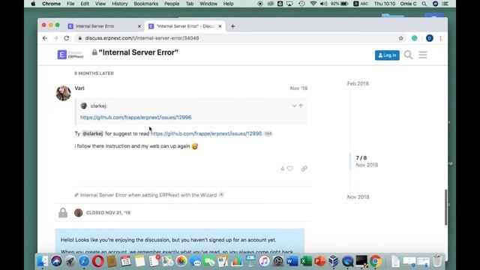
Task: Like Vari's post with the heart icon
Action: coord(290,168)
